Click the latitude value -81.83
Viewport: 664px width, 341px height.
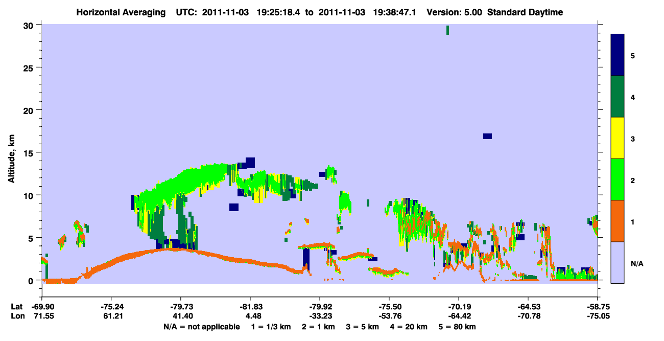point(251,307)
